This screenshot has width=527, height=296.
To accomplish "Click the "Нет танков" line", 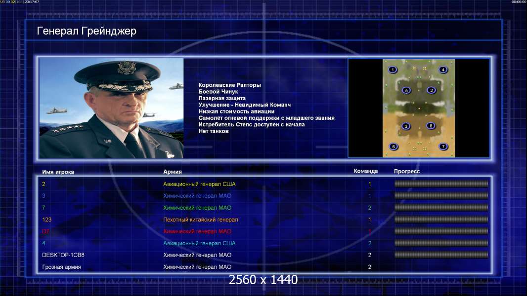I will (x=214, y=131).
